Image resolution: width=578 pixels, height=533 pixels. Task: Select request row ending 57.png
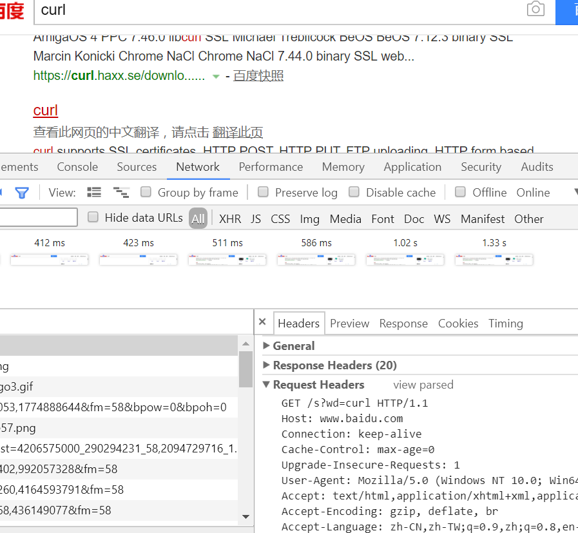[x=119, y=428]
